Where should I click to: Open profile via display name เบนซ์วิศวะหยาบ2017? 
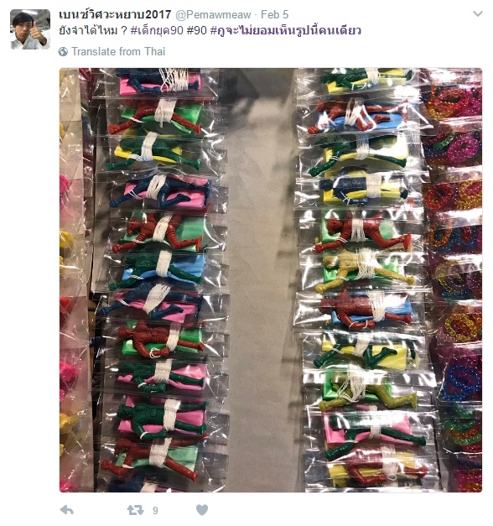click(x=115, y=14)
